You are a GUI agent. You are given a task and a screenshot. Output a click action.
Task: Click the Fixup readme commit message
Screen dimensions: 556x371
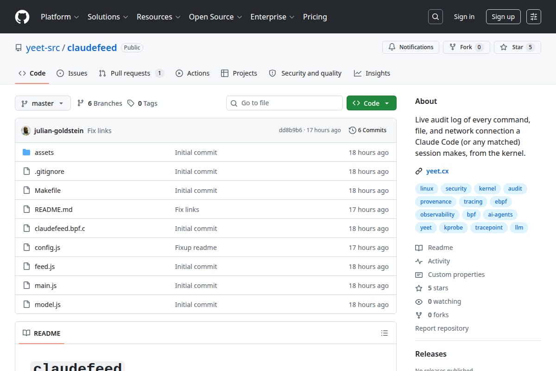196,248
